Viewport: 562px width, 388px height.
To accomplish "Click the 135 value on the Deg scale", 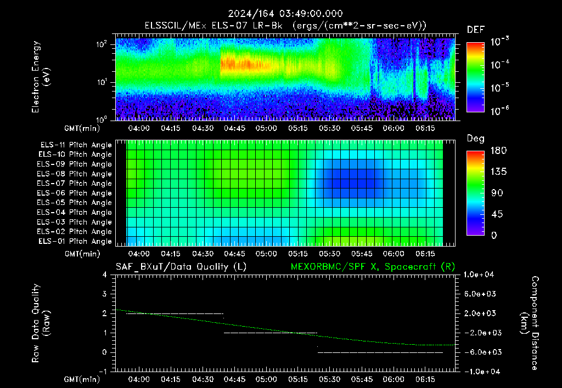I will pyautogui.click(x=499, y=172).
